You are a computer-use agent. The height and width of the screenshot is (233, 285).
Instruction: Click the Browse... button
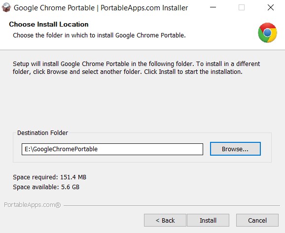pos(235,149)
